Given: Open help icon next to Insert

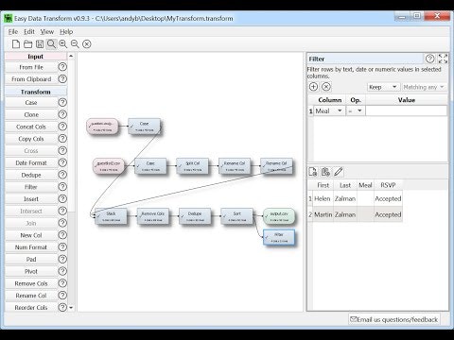Looking at the screenshot, I should tap(62, 198).
